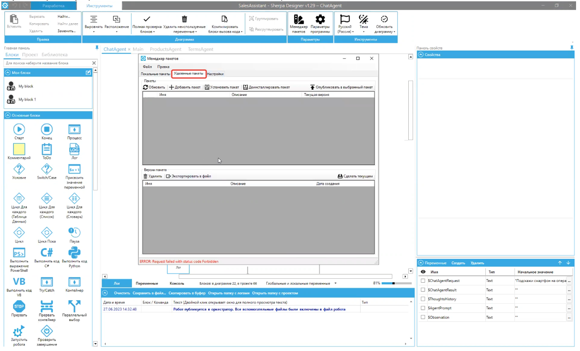This screenshot has height=351, width=580.
Task: Collapse the Мои блоки section
Action: 7,73
